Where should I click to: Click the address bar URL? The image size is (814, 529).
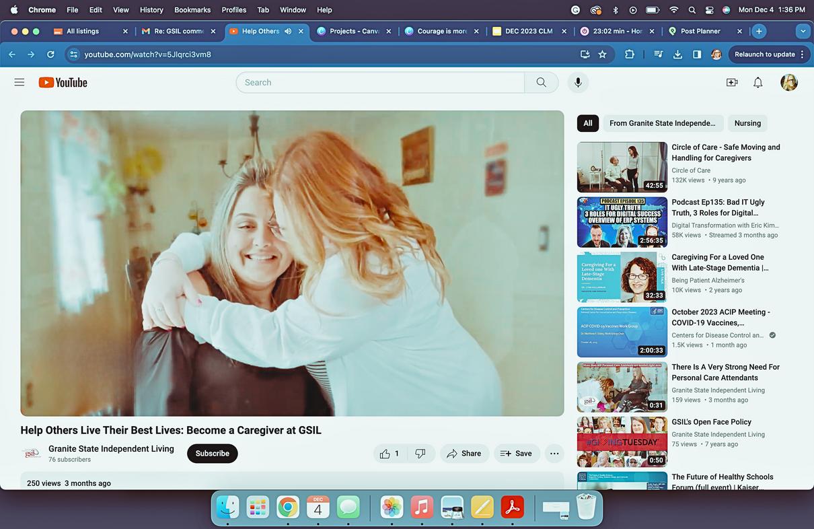(148, 55)
